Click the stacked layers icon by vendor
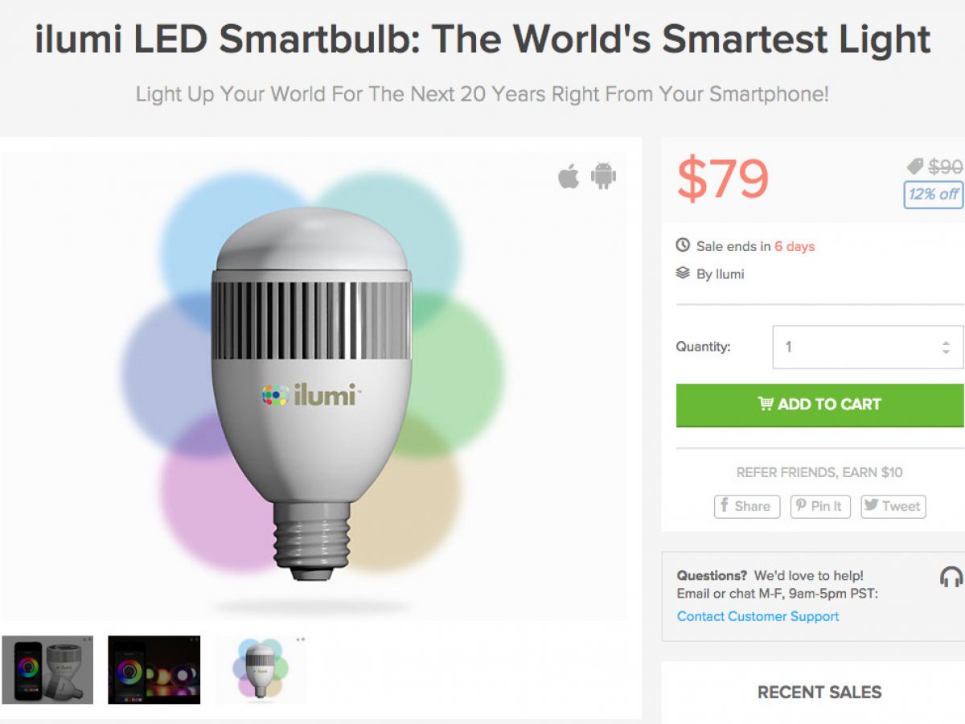This screenshot has width=965, height=724. point(683,274)
